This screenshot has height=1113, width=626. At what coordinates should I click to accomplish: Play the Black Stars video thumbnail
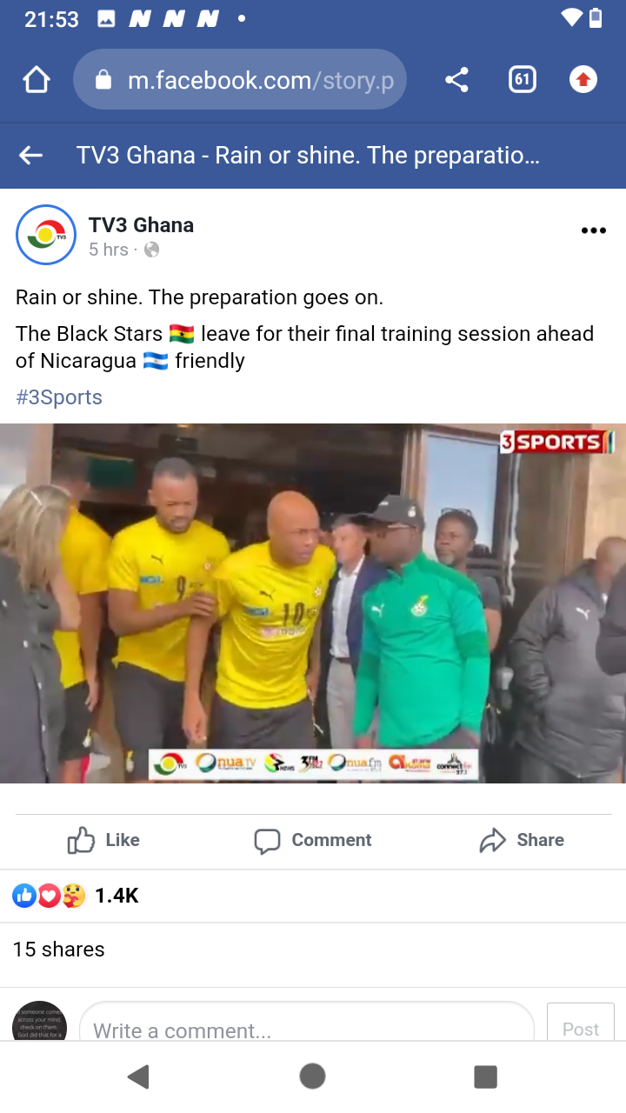tap(313, 603)
